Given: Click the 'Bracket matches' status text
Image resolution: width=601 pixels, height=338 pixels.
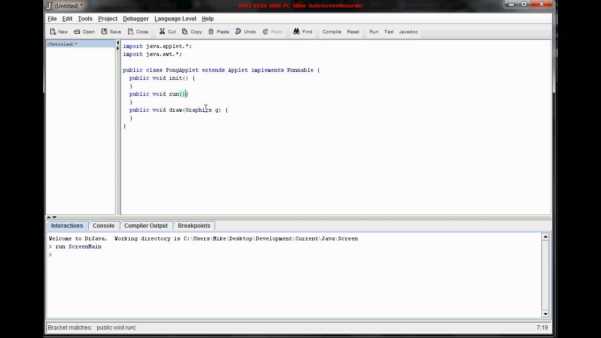Looking at the screenshot, I should 92,328.
